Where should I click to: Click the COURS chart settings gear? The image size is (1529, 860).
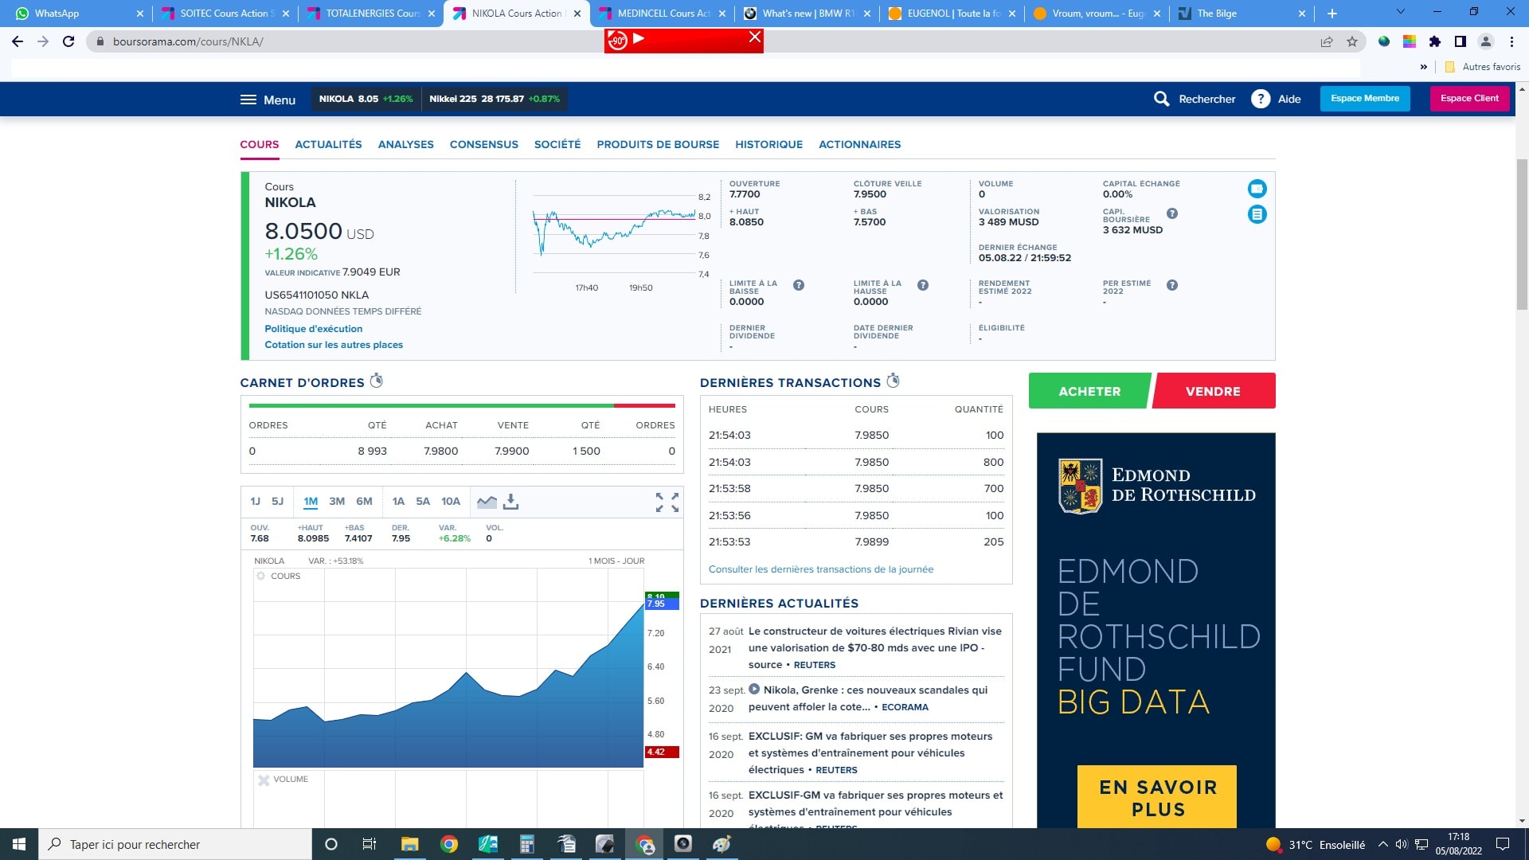coord(260,576)
